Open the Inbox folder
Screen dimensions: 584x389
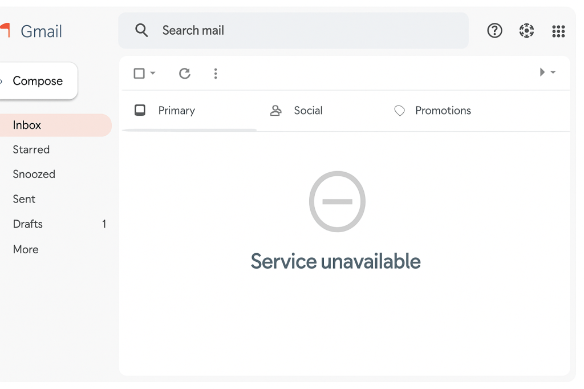(x=27, y=125)
